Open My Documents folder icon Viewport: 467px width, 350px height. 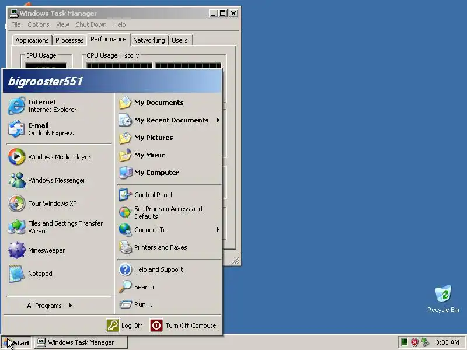tap(125, 103)
